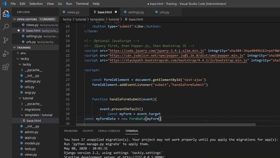The width and height of the screenshot is (280, 158).
Task: Switch to the Output panel tab
Action: tap(88, 131)
